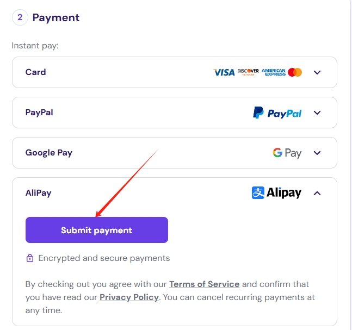Image resolution: width=352 pixels, height=330 pixels.
Task: Click the AliPay section header label
Action: pos(39,193)
